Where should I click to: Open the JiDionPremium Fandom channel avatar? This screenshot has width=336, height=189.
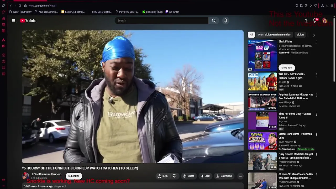(26, 176)
